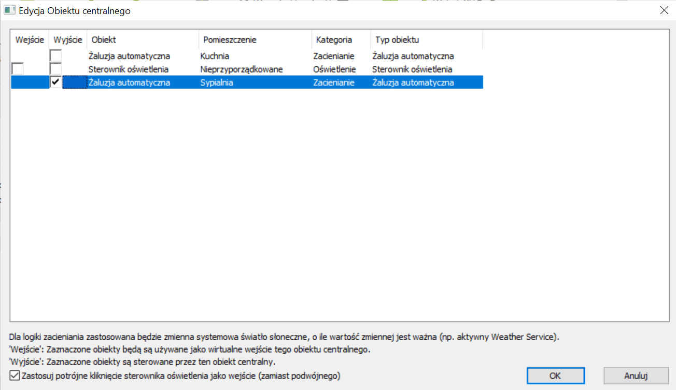
Task: Click the dialog icon in the title bar
Action: click(x=9, y=10)
